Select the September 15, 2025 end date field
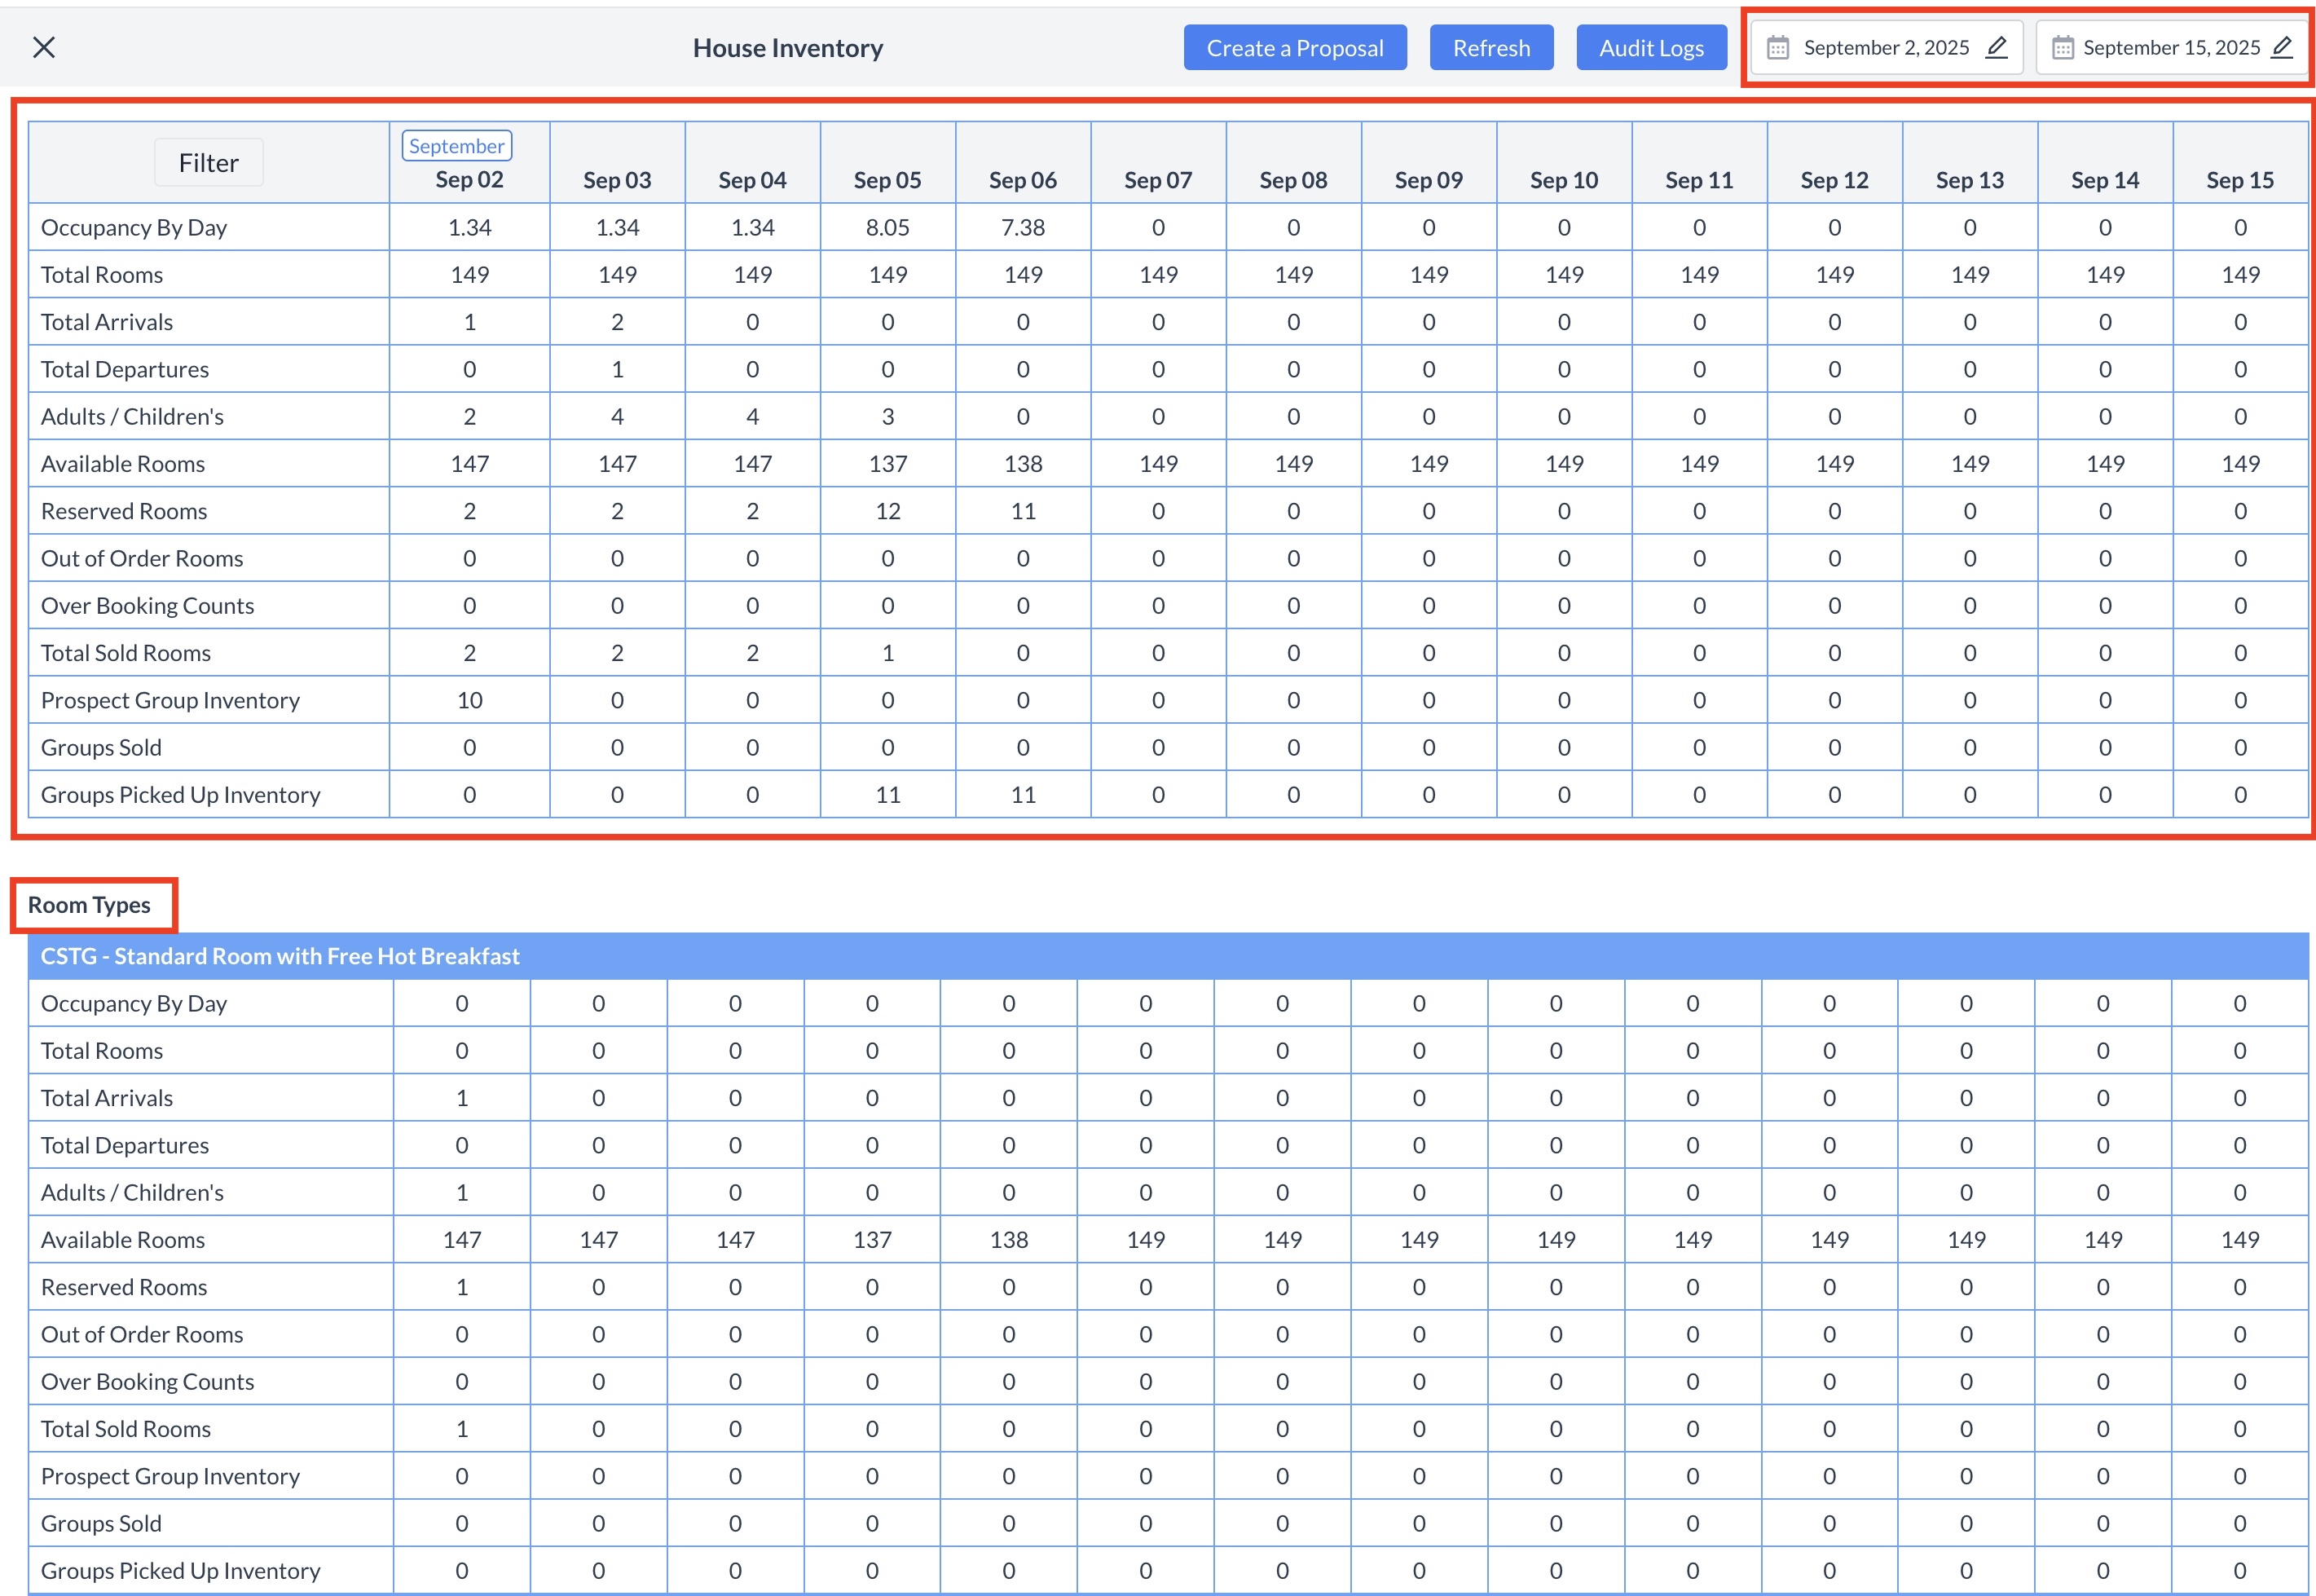Viewport: 2316px width, 1596px height. point(2170,48)
